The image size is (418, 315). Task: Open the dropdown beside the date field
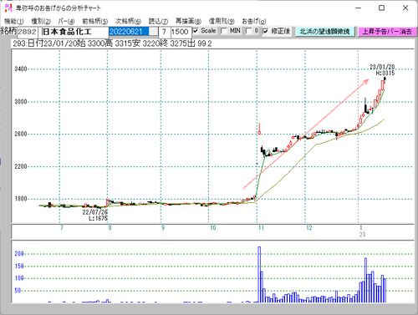[153, 32]
